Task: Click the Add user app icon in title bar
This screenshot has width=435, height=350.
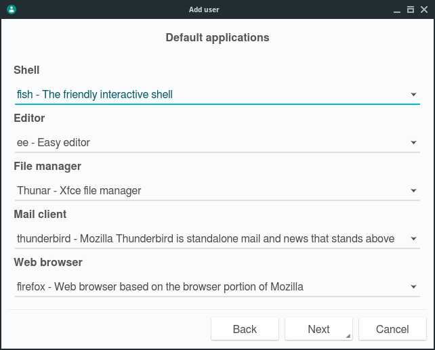Action: pyautogui.click(x=12, y=9)
